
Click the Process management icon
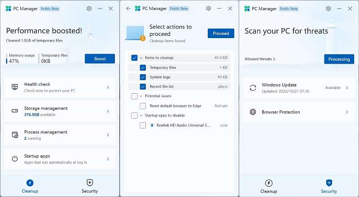(15, 135)
